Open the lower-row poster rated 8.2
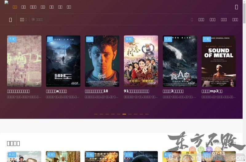The height and width of the screenshot is (162, 246). pos(24,156)
